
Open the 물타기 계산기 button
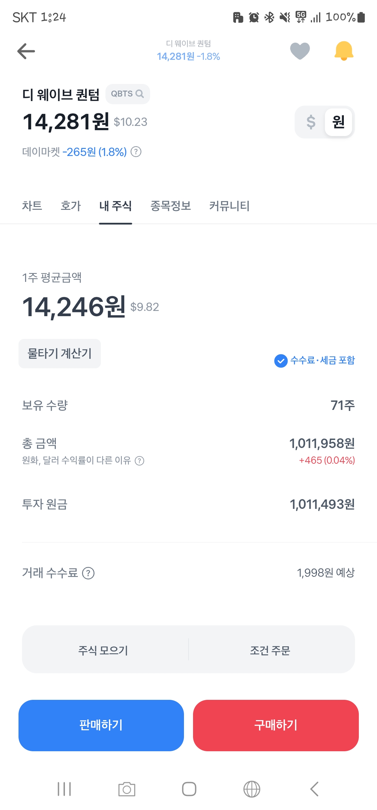tap(60, 354)
